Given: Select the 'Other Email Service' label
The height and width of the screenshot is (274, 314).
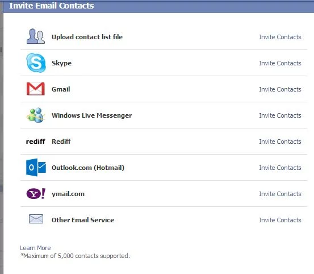Looking at the screenshot, I should [x=83, y=220].
